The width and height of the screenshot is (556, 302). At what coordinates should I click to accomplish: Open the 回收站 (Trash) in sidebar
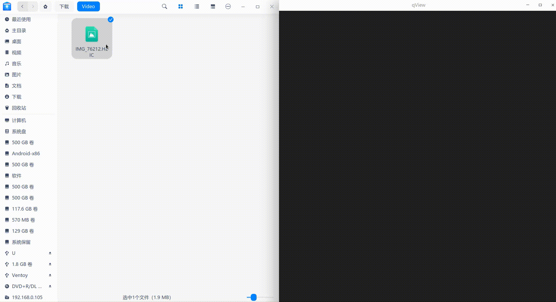[x=19, y=108]
